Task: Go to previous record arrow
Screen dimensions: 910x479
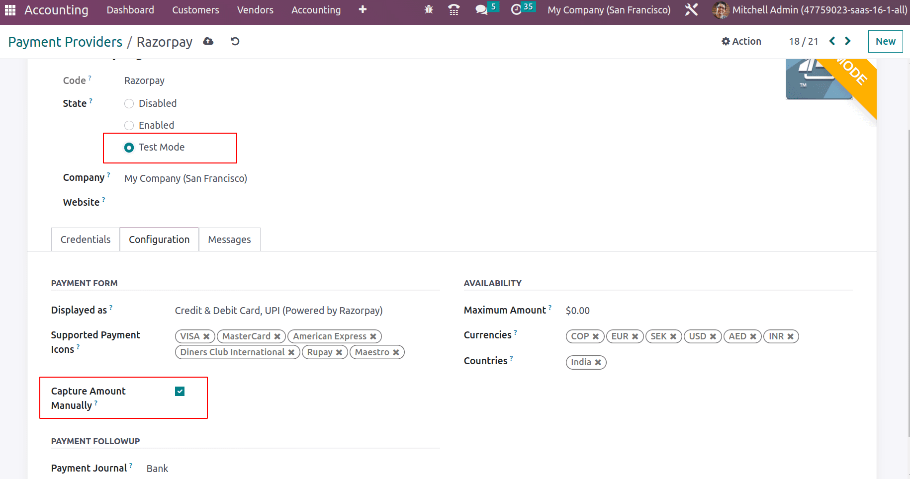Action: pyautogui.click(x=832, y=41)
